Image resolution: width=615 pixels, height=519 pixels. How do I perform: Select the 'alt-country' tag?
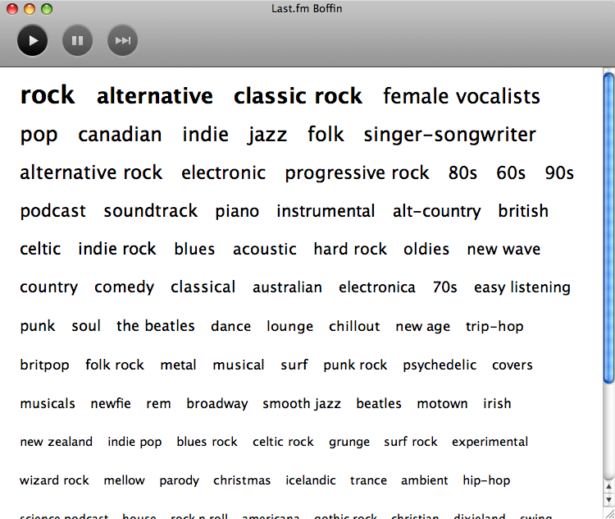[x=436, y=211]
